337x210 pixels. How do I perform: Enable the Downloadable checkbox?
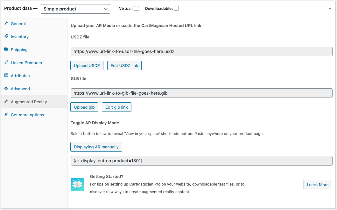pyautogui.click(x=176, y=8)
